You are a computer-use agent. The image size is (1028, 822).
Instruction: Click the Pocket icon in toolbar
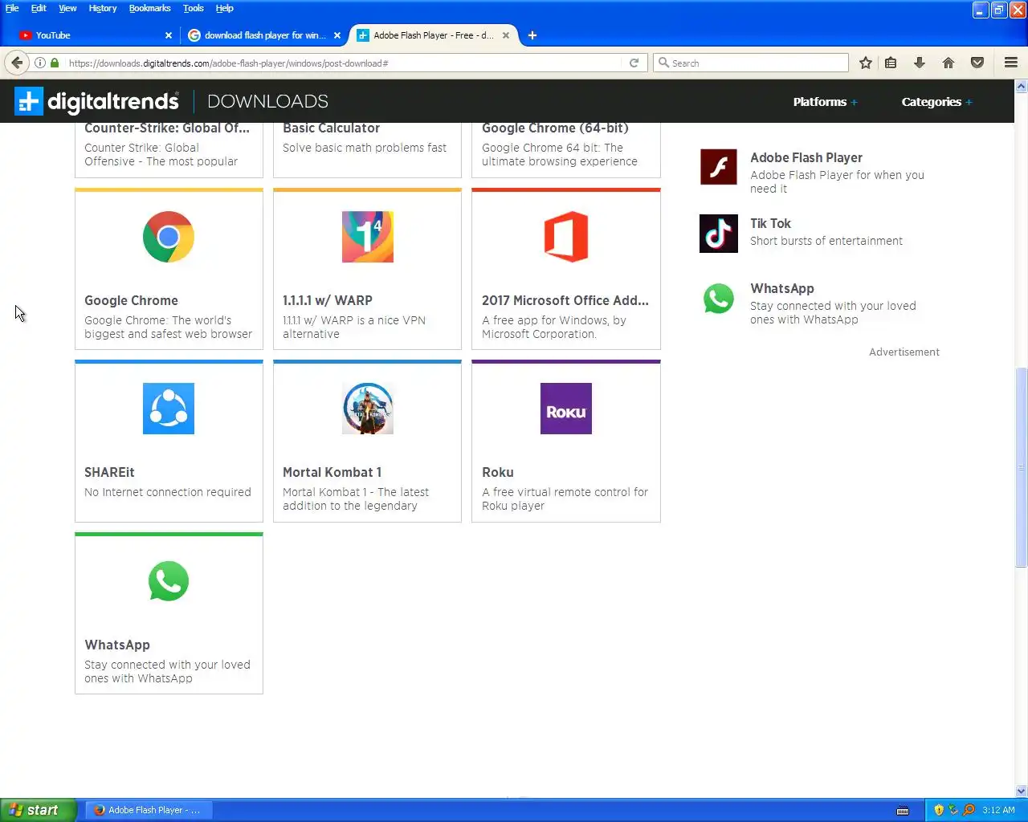point(977,63)
